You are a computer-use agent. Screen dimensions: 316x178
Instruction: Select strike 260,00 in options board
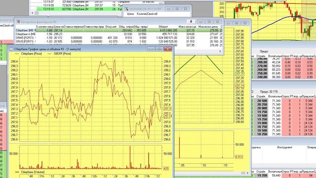(262, 70)
